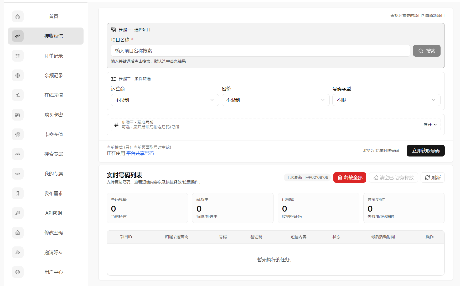The height and width of the screenshot is (286, 460).
Task: Click the 购买卡密 truck icon
Action: pos(18,115)
